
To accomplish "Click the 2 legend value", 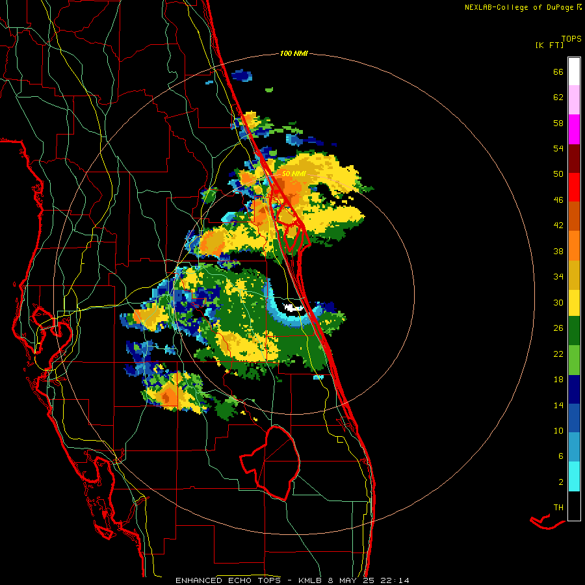I will pyautogui.click(x=561, y=482).
